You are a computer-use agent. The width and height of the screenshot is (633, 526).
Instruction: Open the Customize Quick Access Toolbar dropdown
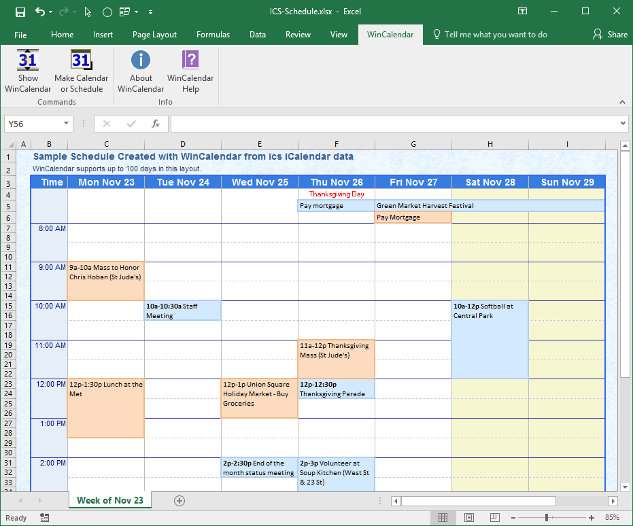tap(150, 12)
